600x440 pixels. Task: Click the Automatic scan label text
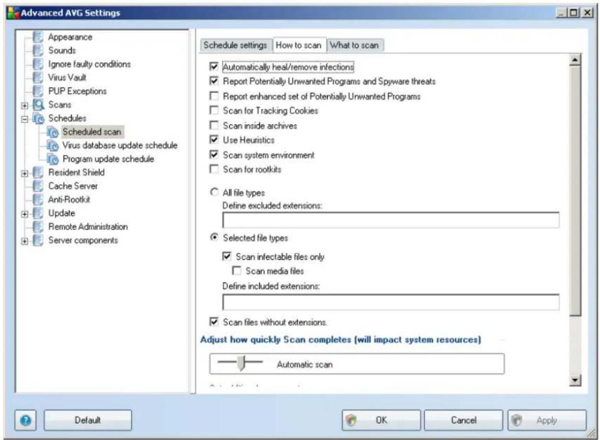pos(304,364)
